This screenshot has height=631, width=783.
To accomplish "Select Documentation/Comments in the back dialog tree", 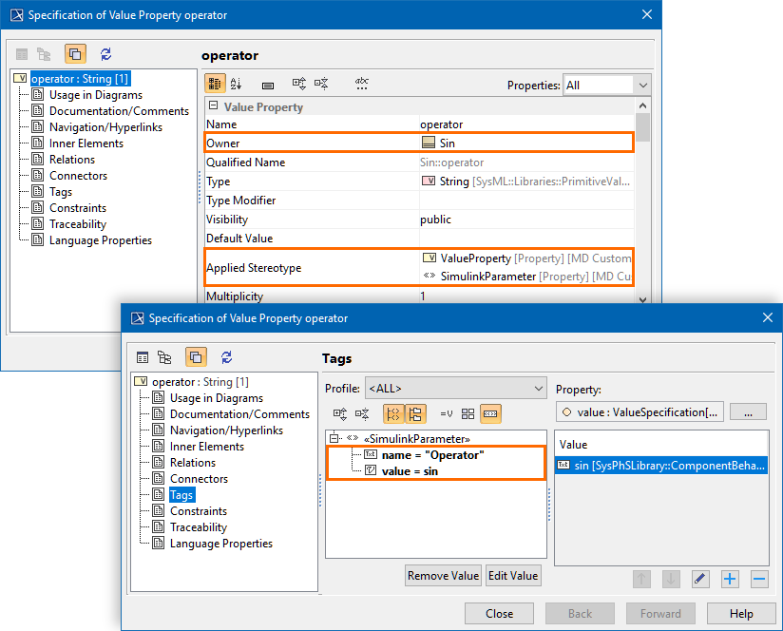I will coord(119,111).
